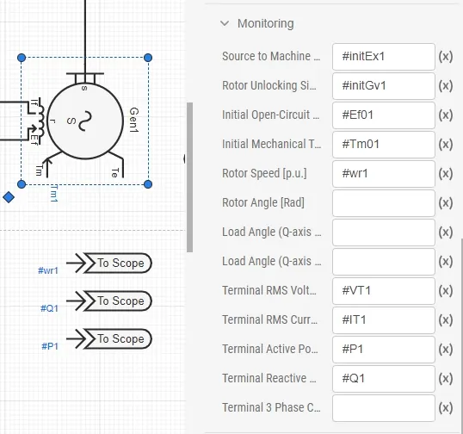The image size is (463, 434).
Task: Click the bottom-right selection handle of Gen1
Action: click(x=148, y=184)
